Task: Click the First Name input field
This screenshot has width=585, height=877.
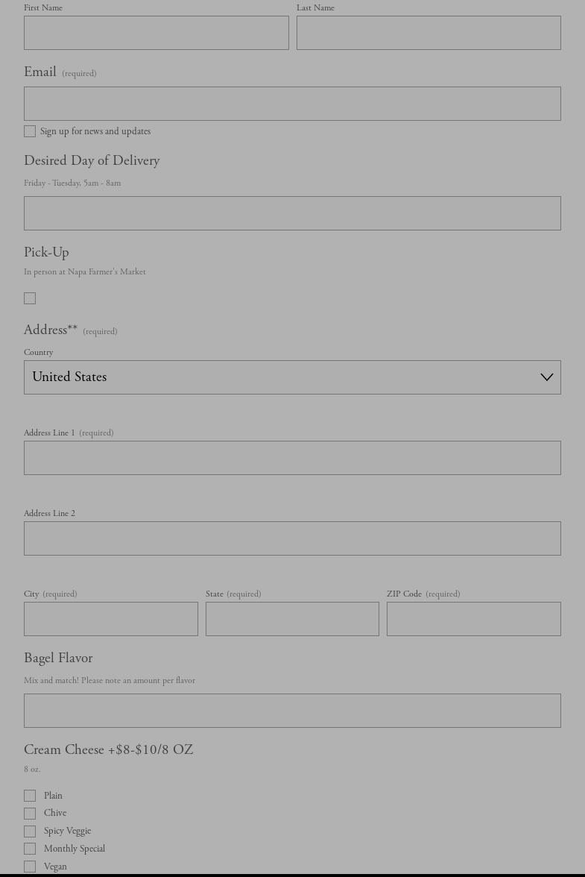Action: click(x=156, y=33)
